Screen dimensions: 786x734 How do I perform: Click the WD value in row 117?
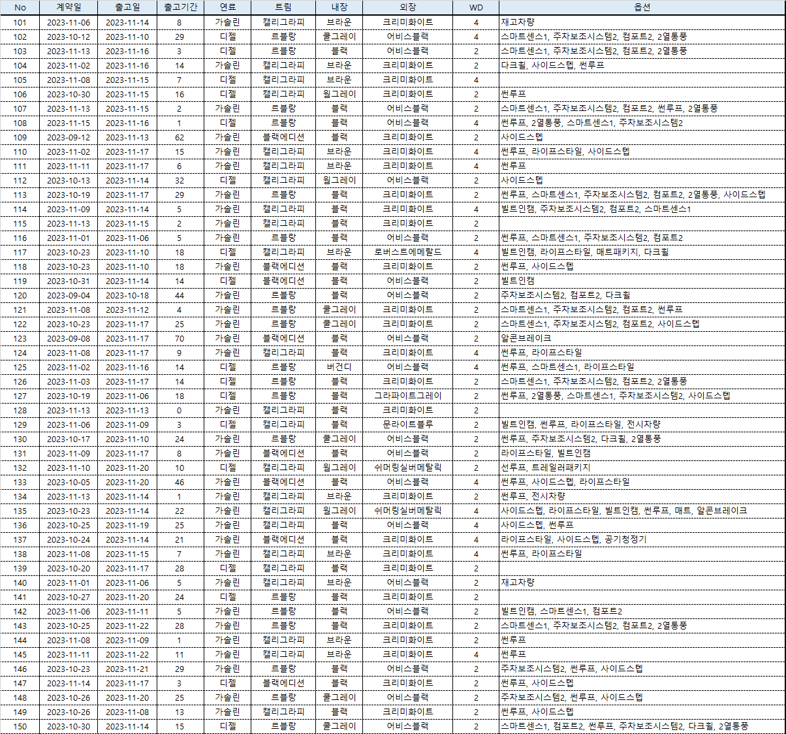click(x=476, y=252)
